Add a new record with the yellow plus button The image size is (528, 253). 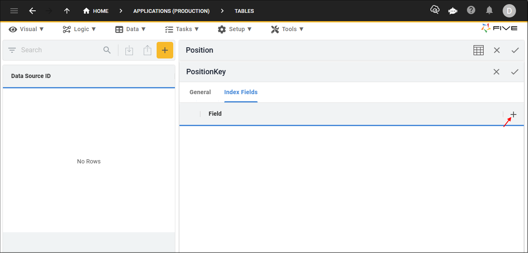(165, 50)
